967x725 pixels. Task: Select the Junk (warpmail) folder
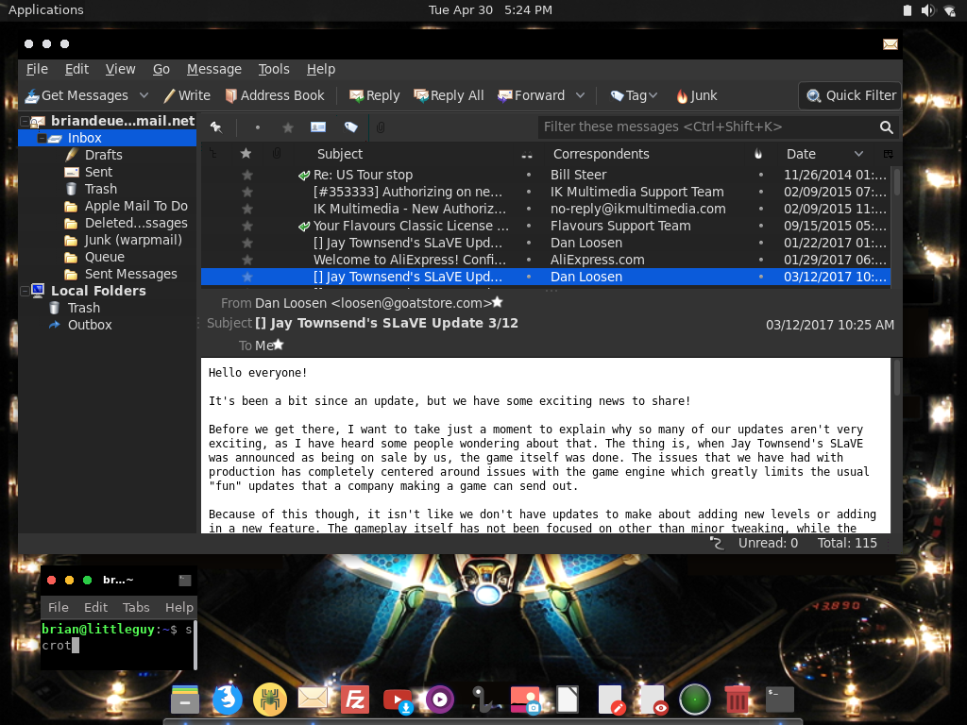point(133,240)
